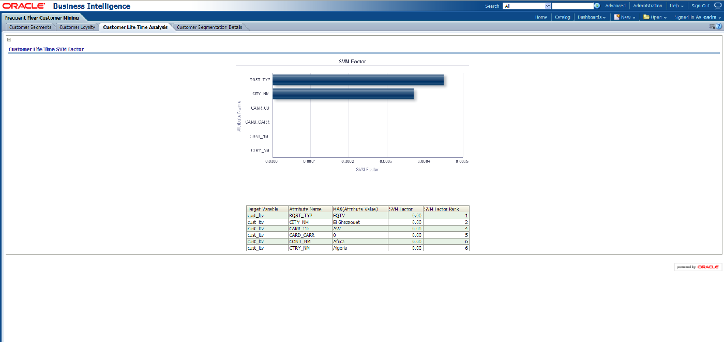Viewport: 724px width, 342px height.
Task: Open the page options list icon
Action: coord(712,26)
